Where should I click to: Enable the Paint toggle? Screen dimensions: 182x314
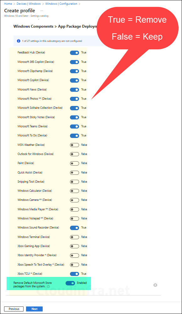(x=74, y=163)
